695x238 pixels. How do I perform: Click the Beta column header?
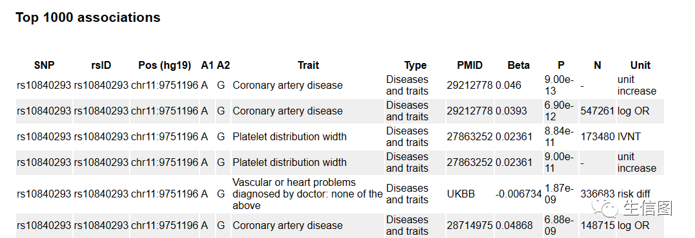[519, 66]
